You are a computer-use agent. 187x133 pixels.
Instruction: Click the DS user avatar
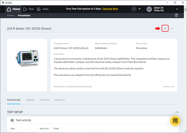[x=149, y=9]
